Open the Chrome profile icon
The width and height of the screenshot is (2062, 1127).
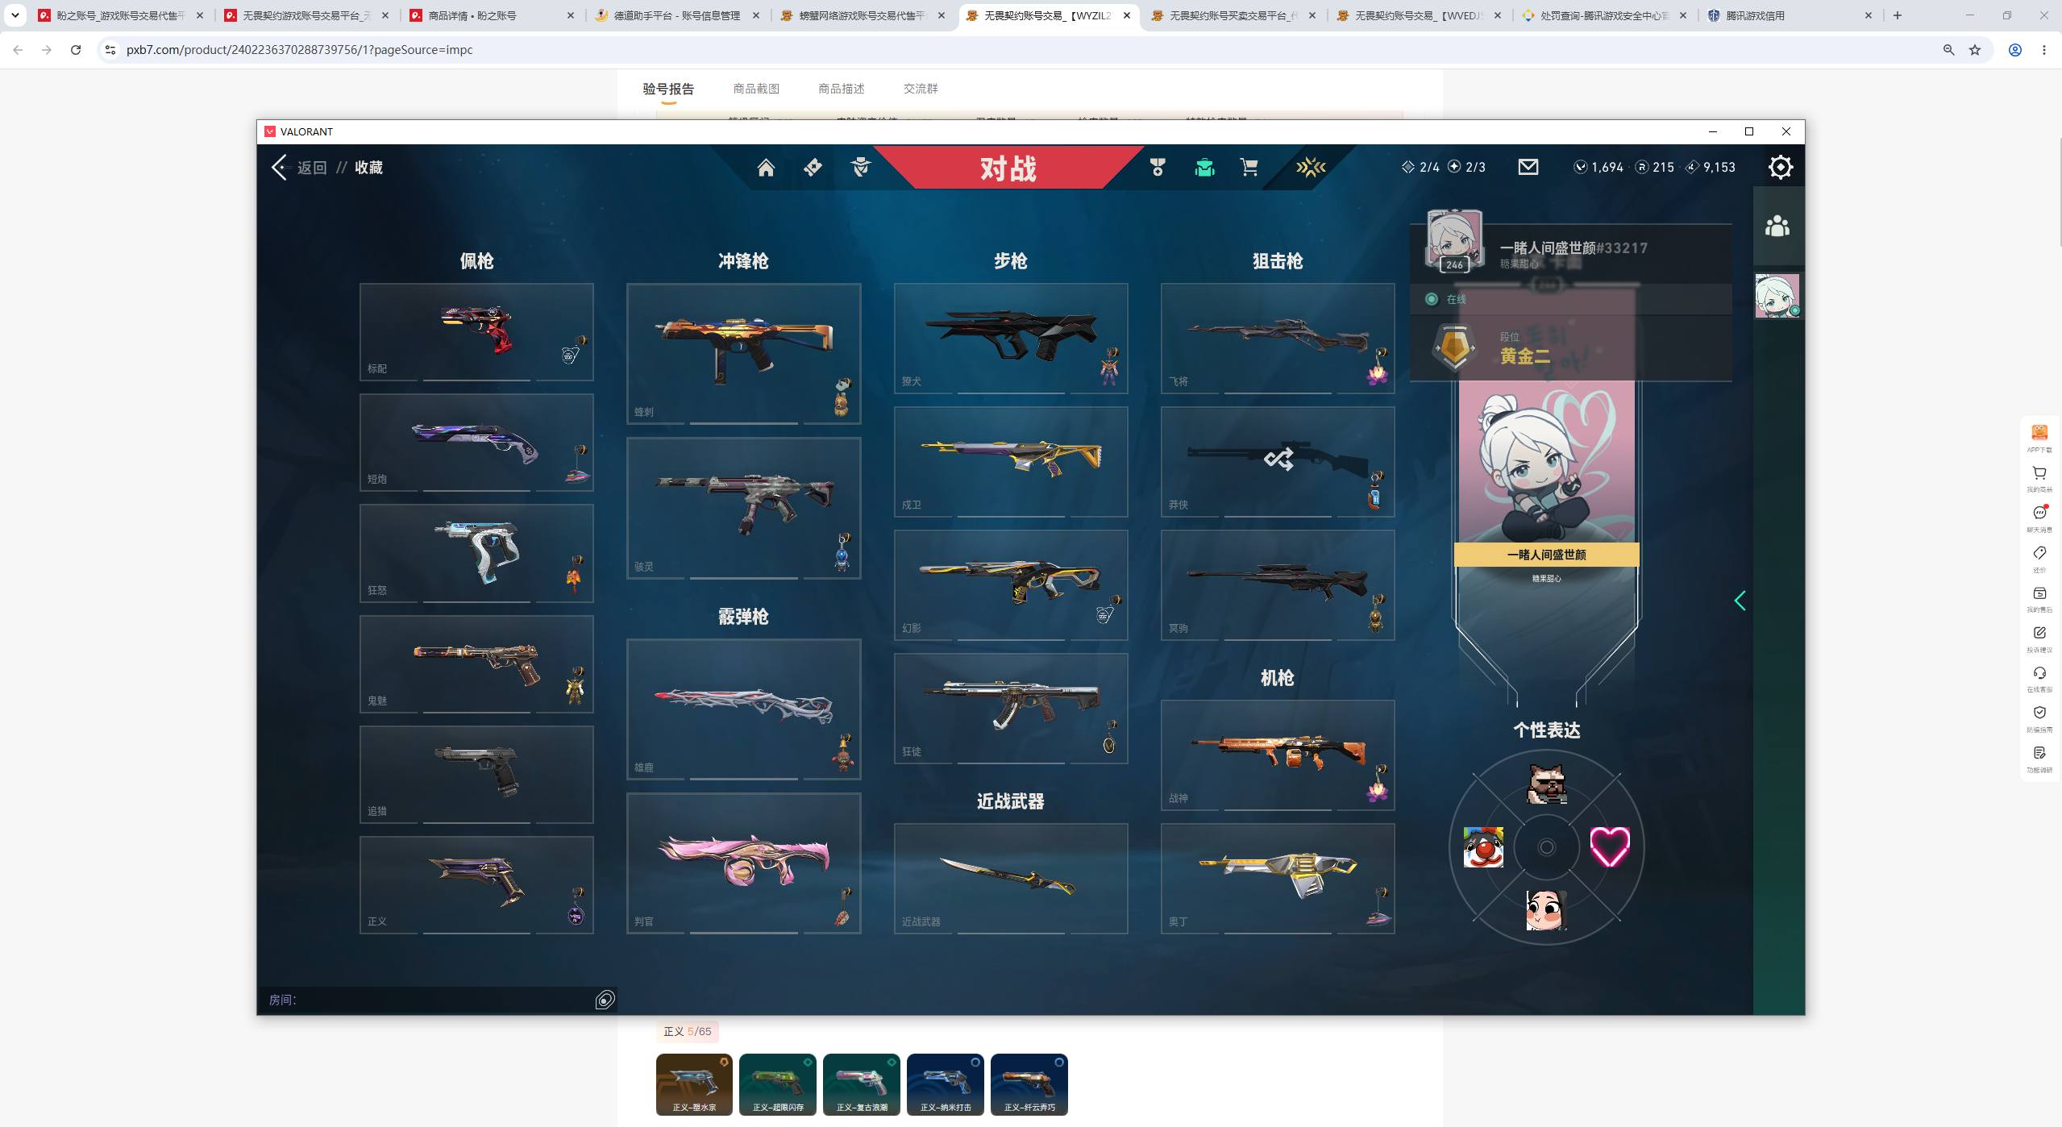[x=2014, y=50]
